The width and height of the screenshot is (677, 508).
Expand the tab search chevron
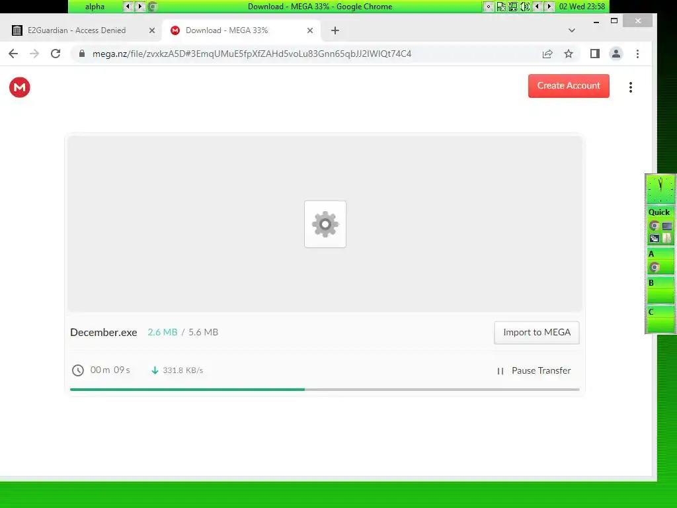click(x=572, y=30)
